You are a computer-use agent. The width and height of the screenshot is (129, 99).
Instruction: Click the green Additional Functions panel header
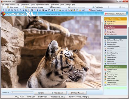[x=115, y=67]
